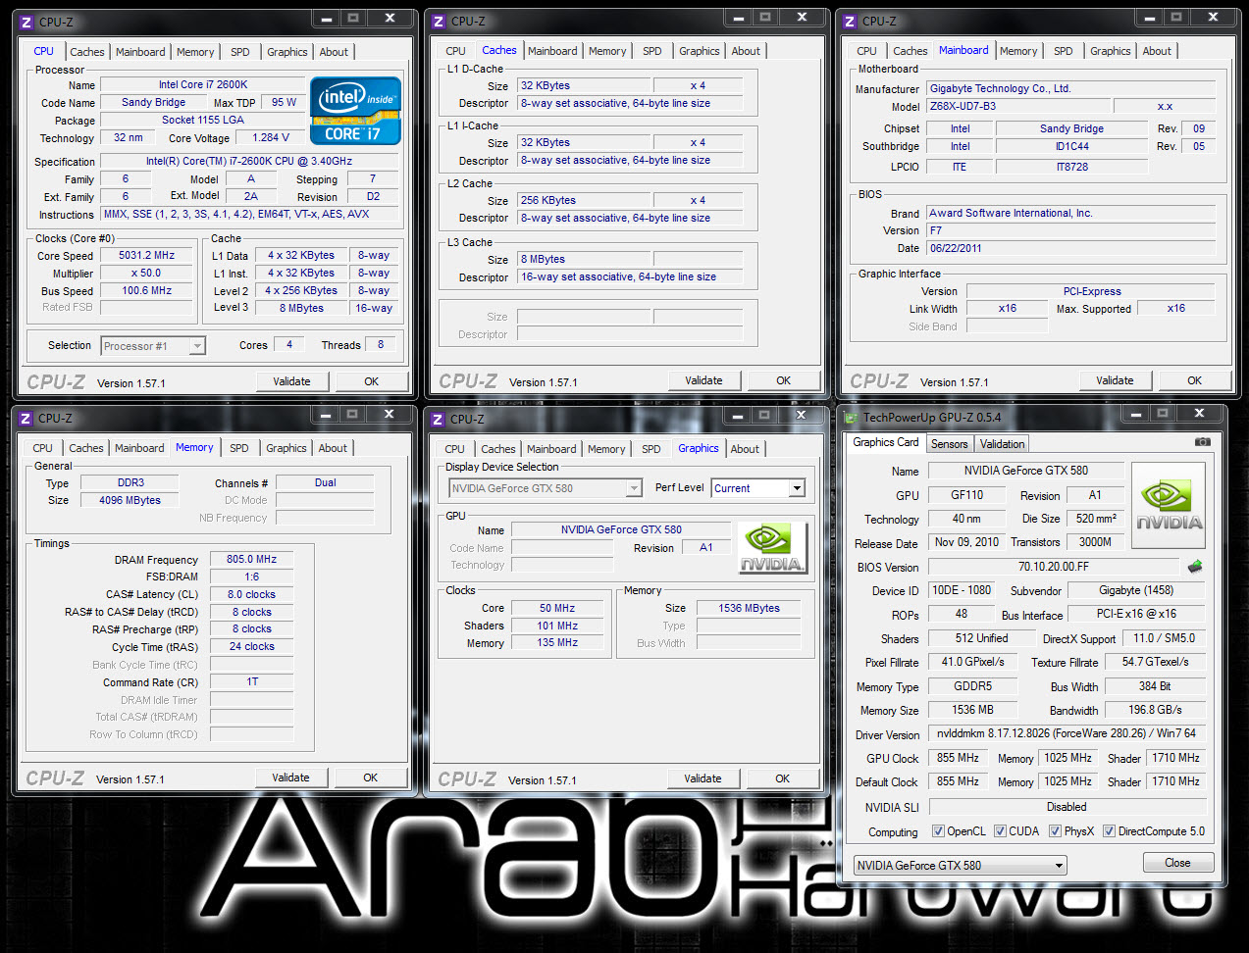Screen dimensions: 1249x953
Task: Click Validate in the CPU-Z Caches window
Action: coord(703,380)
